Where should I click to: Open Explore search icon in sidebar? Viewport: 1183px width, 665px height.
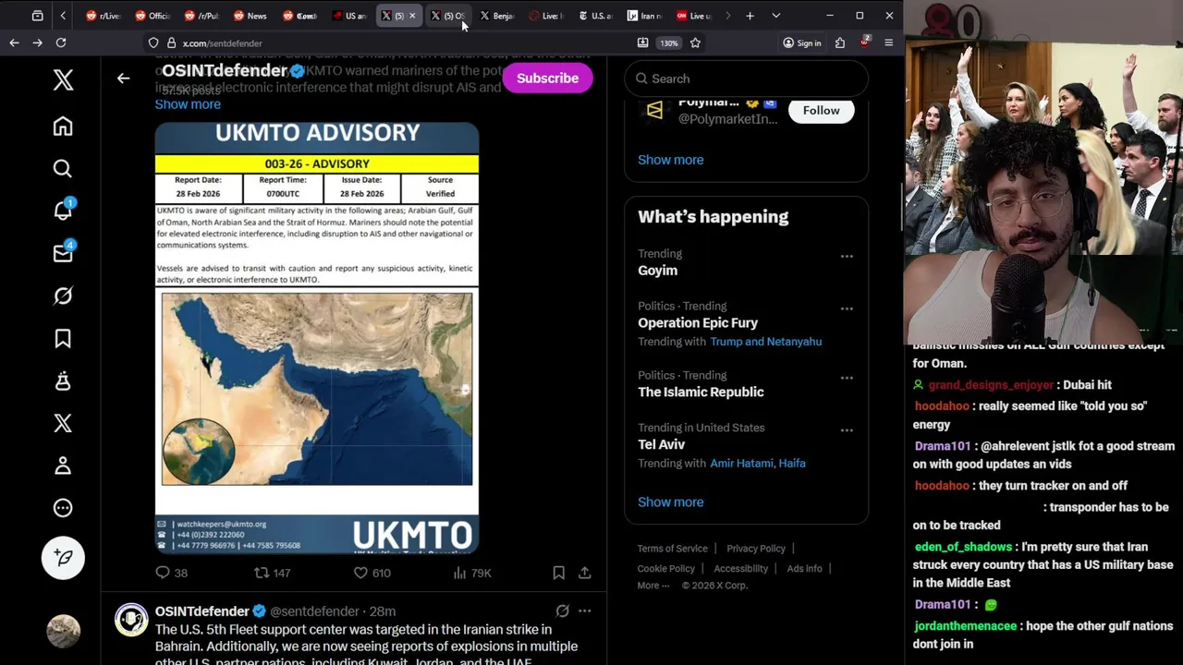tap(63, 168)
